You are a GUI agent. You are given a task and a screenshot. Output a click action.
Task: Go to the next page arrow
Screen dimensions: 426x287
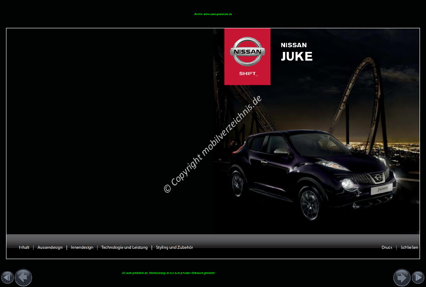point(402,278)
